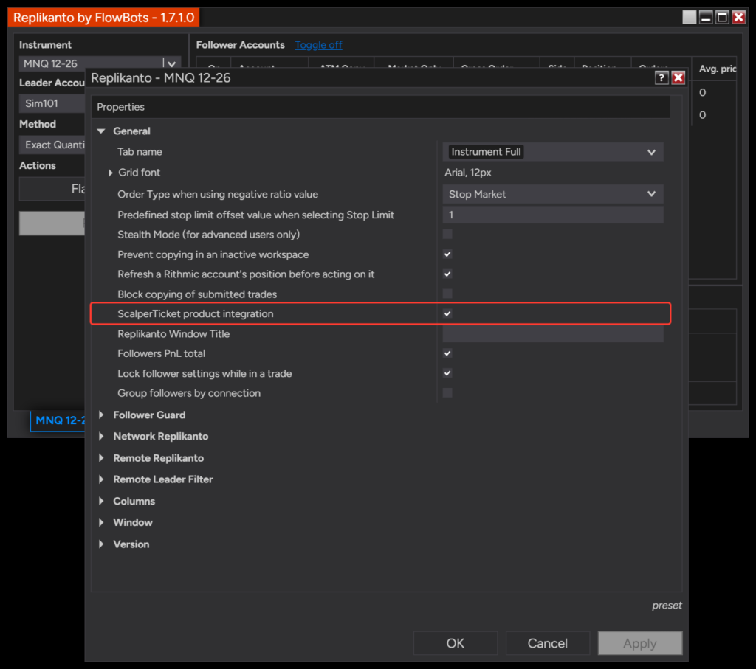Image resolution: width=756 pixels, height=669 pixels.
Task: Open the Leader Account Sim101 dropdown
Action: (52, 103)
